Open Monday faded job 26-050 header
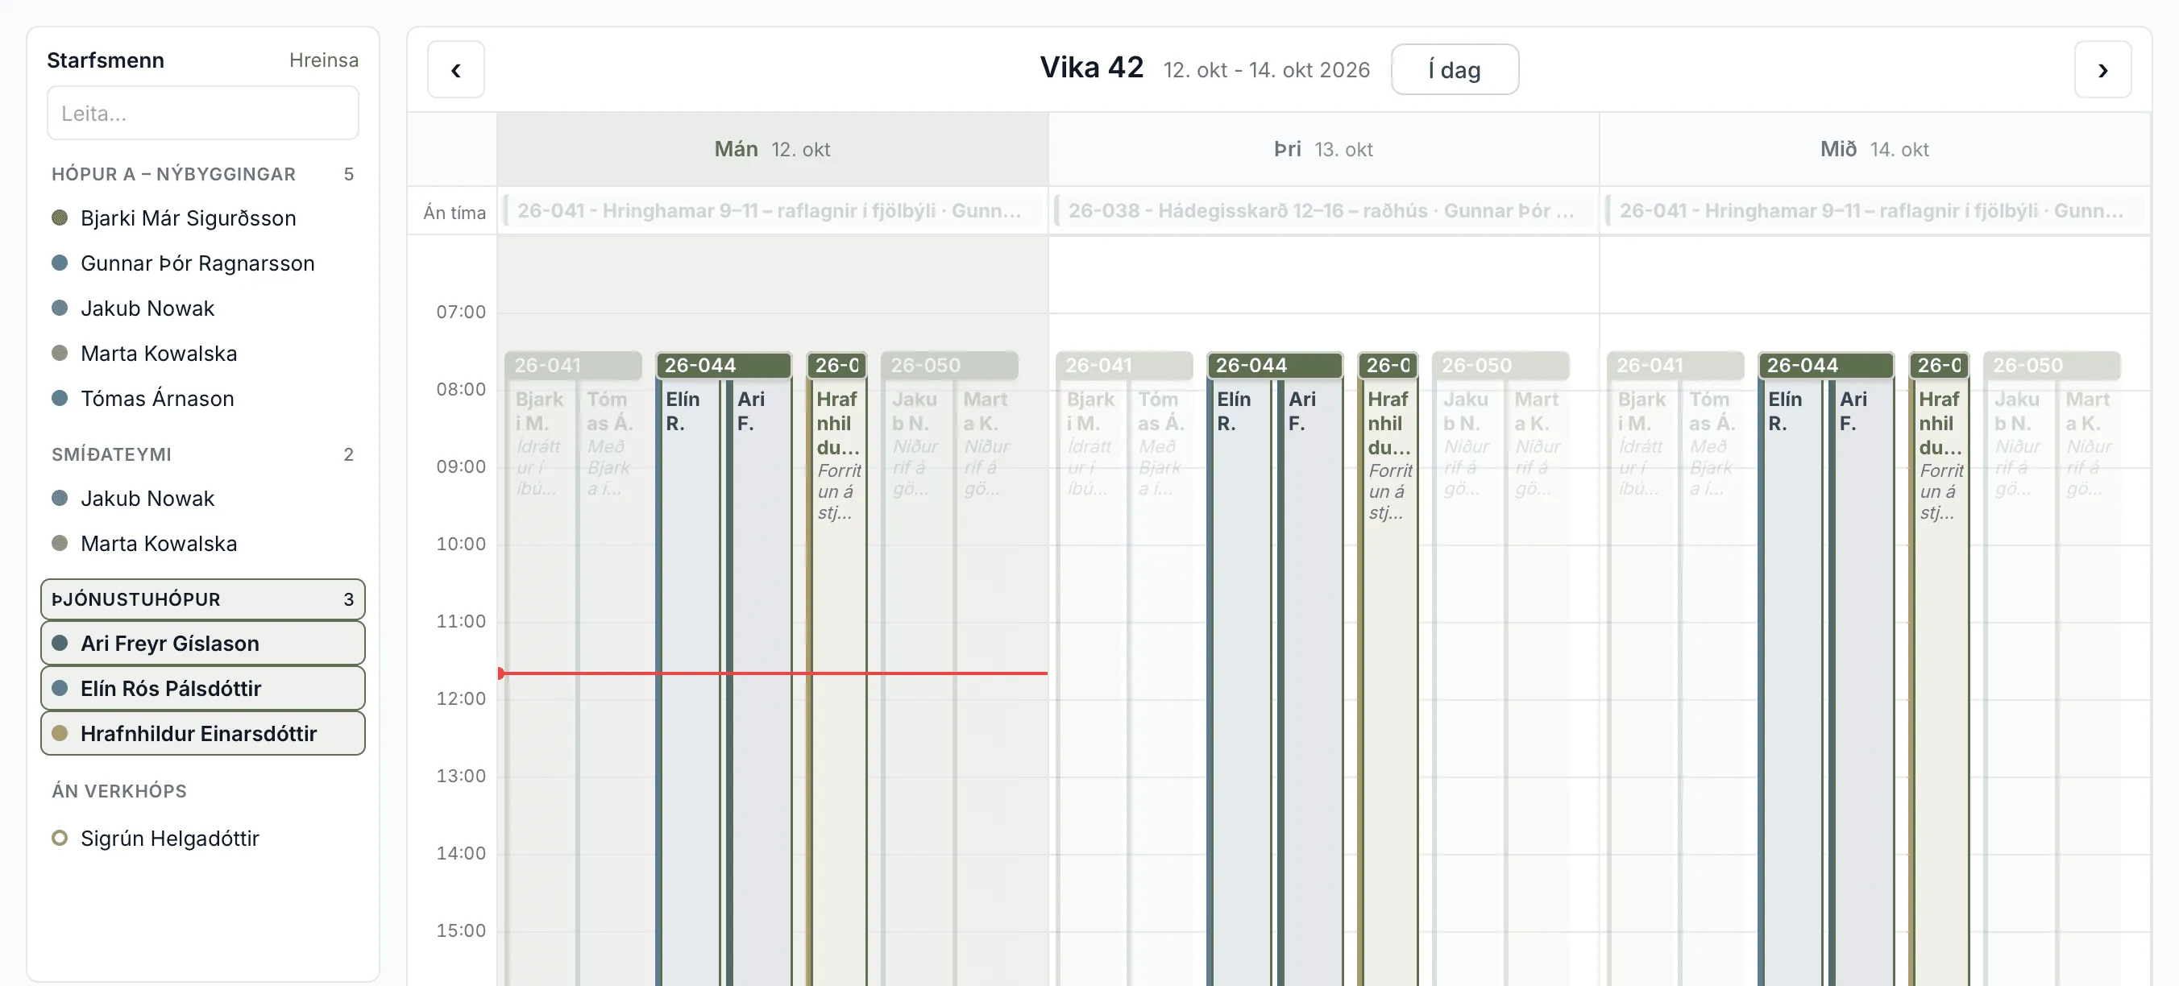The image size is (2179, 986). coord(949,365)
